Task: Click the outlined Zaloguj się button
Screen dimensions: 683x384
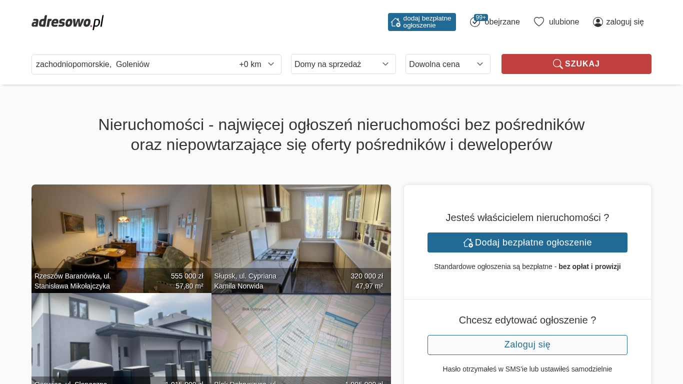Action: coord(527,345)
